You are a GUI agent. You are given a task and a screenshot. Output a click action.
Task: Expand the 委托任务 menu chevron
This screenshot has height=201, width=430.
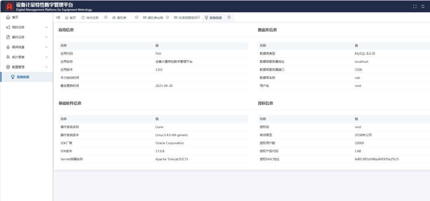47,37
